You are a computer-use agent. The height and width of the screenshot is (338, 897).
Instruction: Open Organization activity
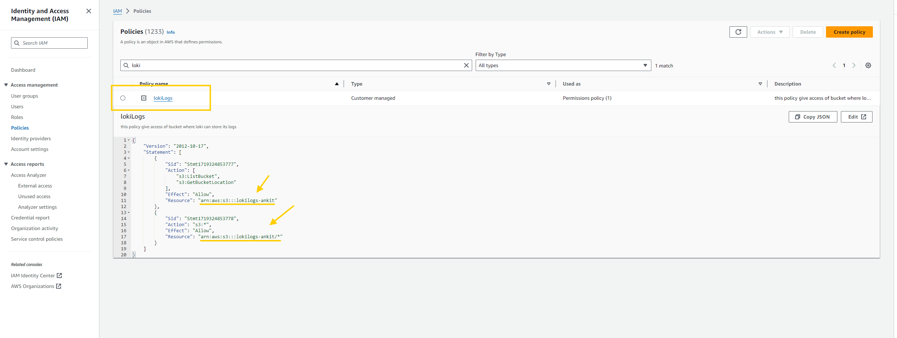click(34, 228)
